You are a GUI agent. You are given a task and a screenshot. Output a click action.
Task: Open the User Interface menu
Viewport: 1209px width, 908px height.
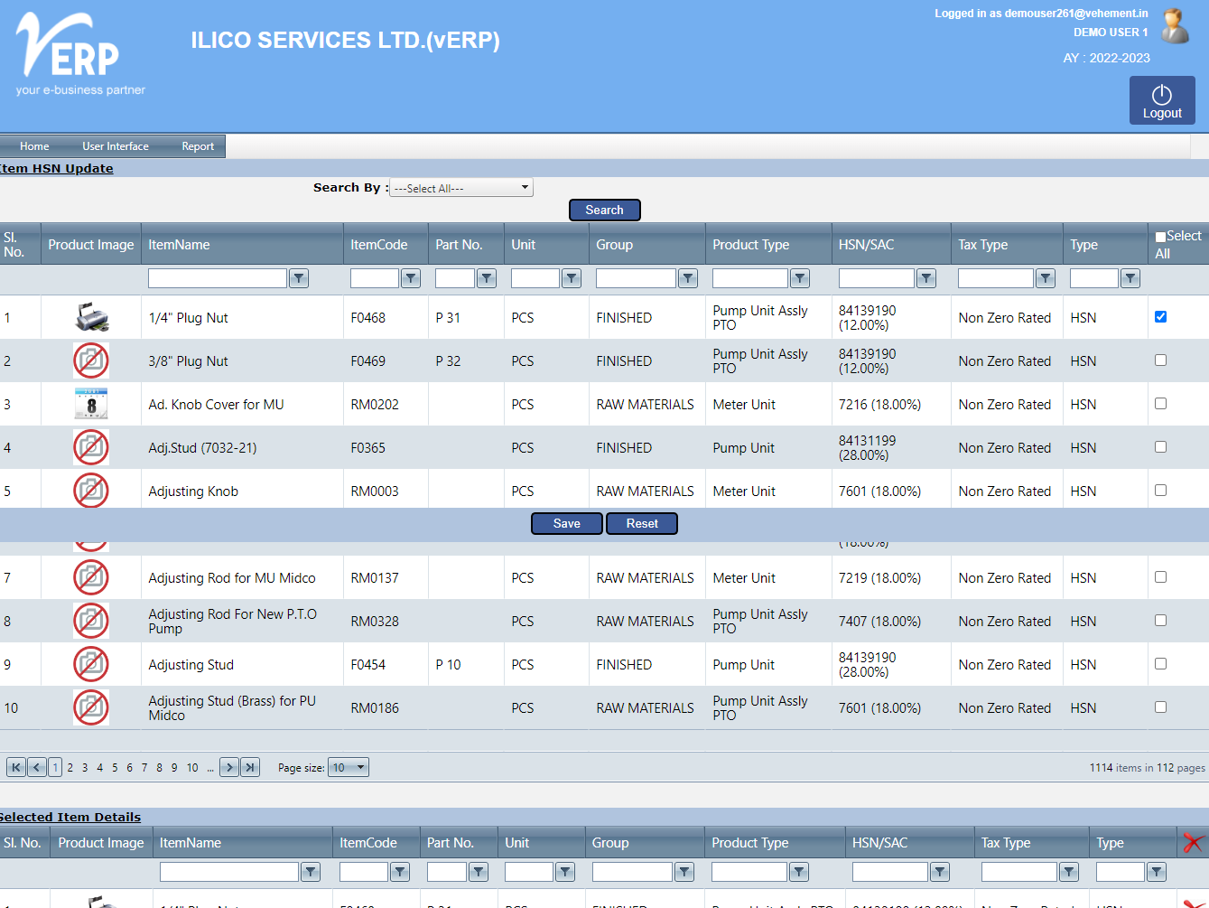coord(116,146)
